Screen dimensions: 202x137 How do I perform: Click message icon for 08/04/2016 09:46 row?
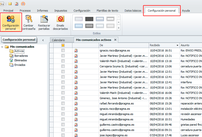tap(76, 125)
